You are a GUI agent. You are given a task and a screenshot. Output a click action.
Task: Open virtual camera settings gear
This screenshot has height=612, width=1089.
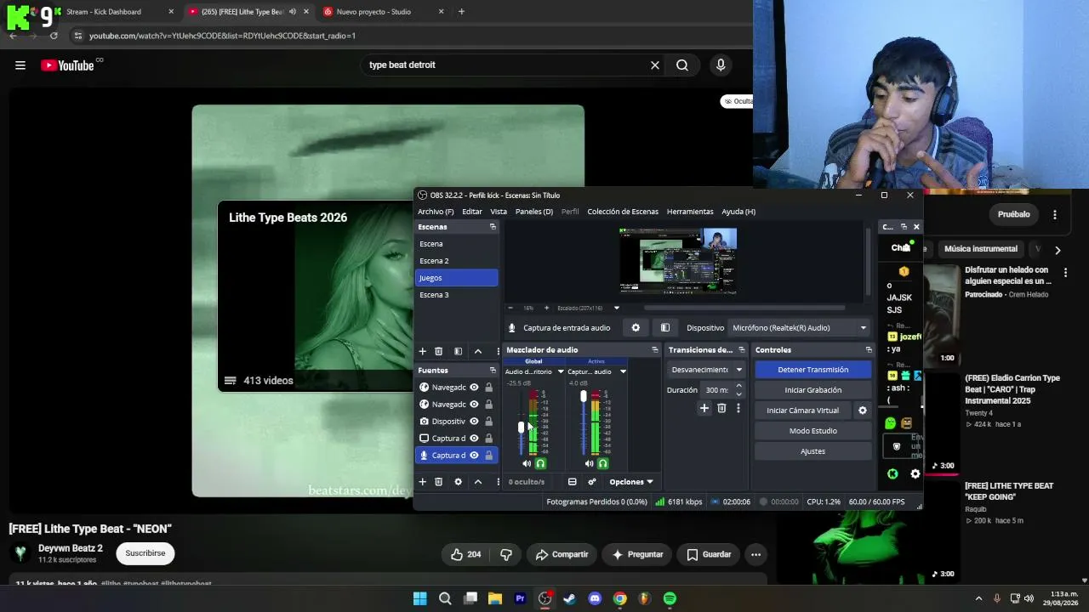[863, 411]
